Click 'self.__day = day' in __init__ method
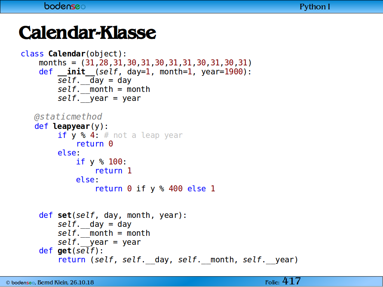This screenshot has height=287, width=383. coord(95,81)
